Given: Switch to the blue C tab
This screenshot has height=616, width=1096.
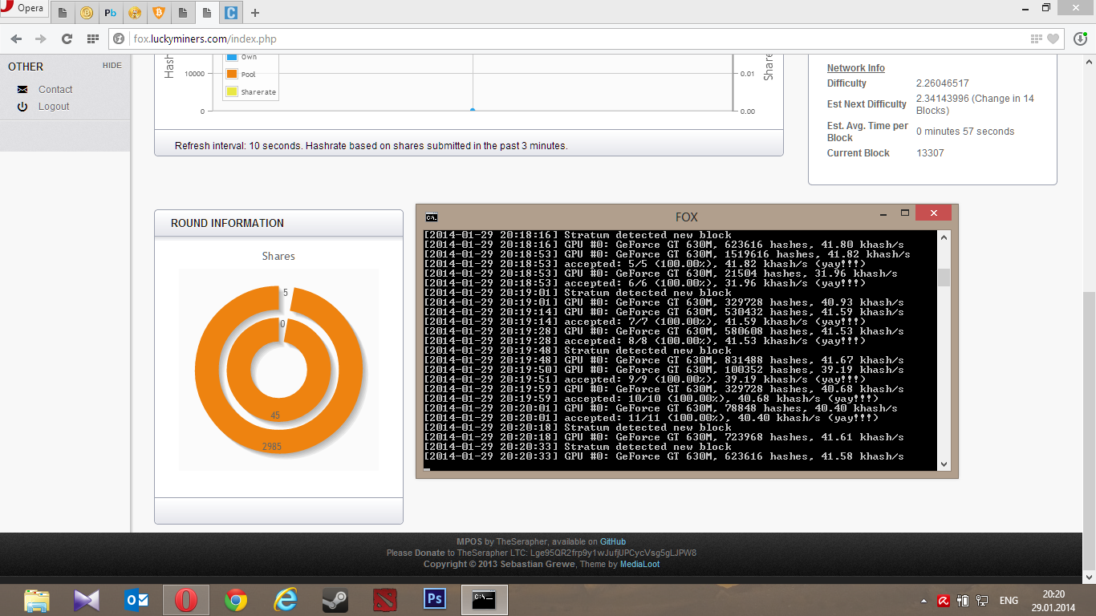Looking at the screenshot, I should coord(231,13).
